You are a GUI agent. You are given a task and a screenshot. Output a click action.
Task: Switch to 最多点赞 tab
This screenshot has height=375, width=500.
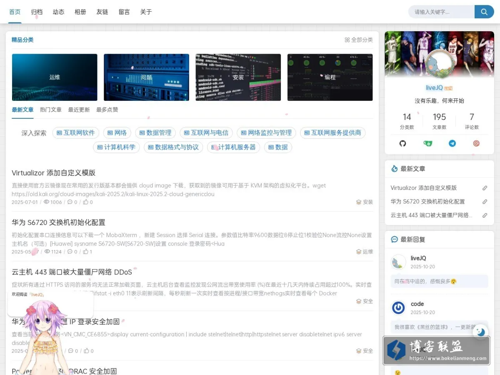[107, 110]
